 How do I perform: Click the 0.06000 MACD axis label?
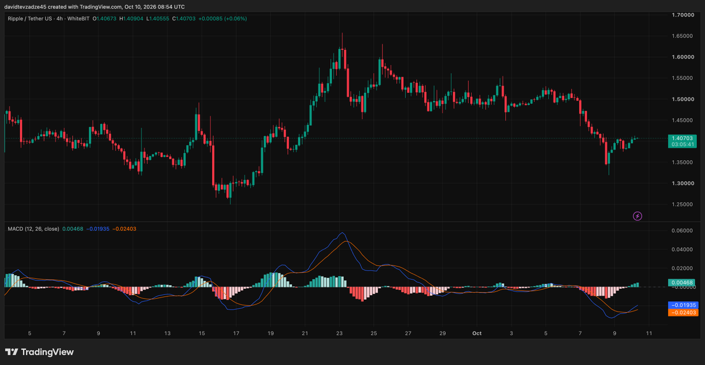[x=682, y=231]
